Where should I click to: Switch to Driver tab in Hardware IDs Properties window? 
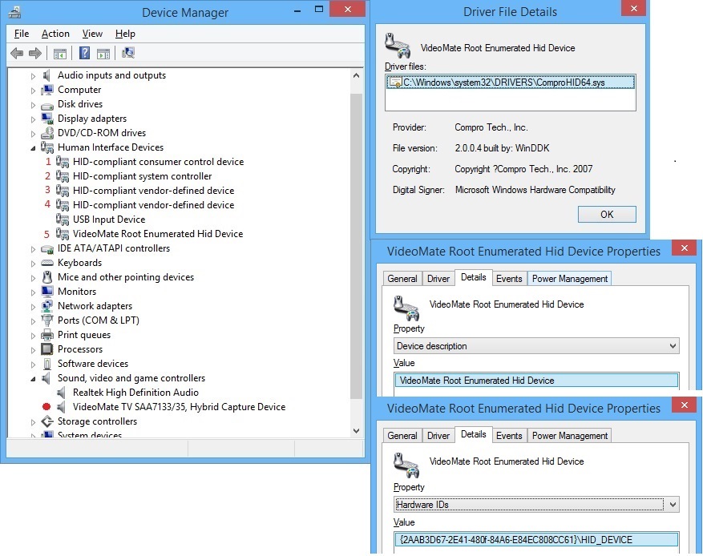pyautogui.click(x=438, y=436)
